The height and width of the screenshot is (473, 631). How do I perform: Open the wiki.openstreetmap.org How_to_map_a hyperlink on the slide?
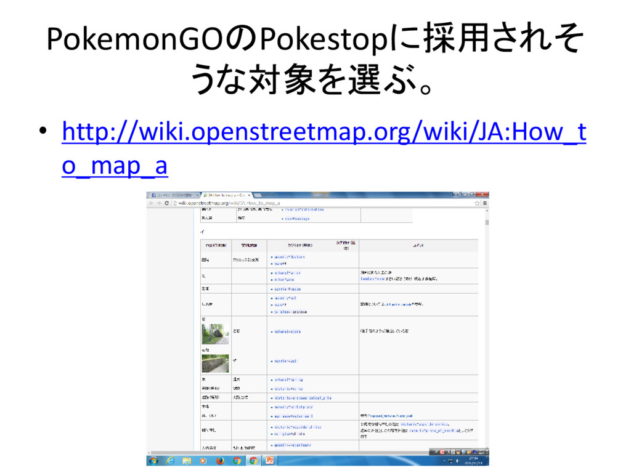(324, 148)
